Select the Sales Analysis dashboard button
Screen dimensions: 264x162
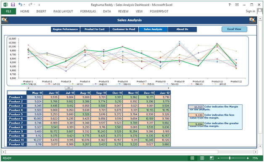[x=153, y=29]
